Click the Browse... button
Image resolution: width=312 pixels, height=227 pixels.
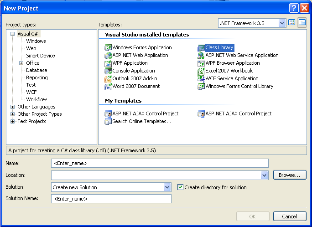point(290,175)
